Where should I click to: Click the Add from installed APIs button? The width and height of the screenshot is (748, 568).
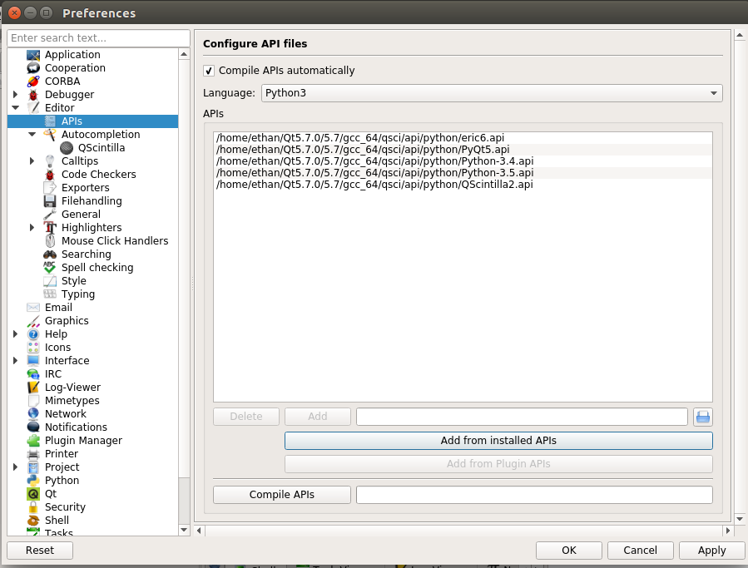click(498, 441)
